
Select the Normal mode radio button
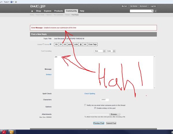pyautogui.click(x=50, y=44)
